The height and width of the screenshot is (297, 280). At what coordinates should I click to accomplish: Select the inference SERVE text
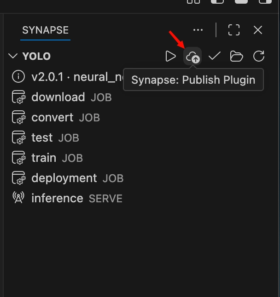(x=77, y=198)
